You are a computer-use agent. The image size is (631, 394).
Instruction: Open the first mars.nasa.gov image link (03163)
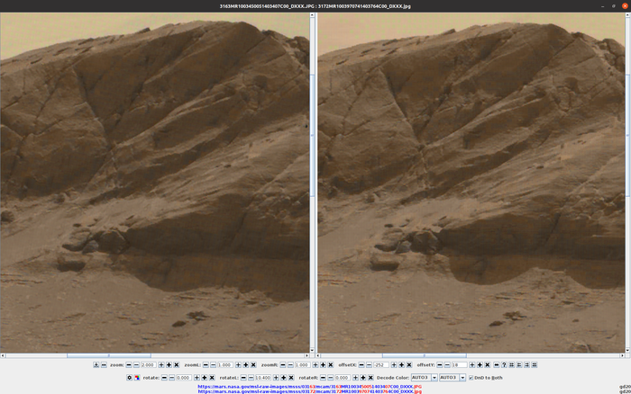(x=309, y=387)
